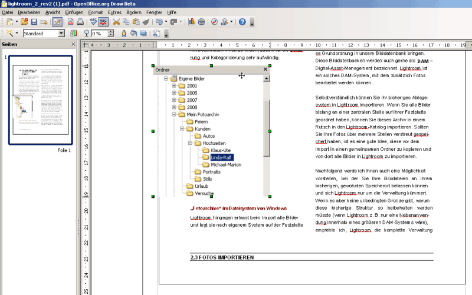Toggle AutoSpellcheck red-underlined ABC button
472x295 pixels.
[x=103, y=22]
